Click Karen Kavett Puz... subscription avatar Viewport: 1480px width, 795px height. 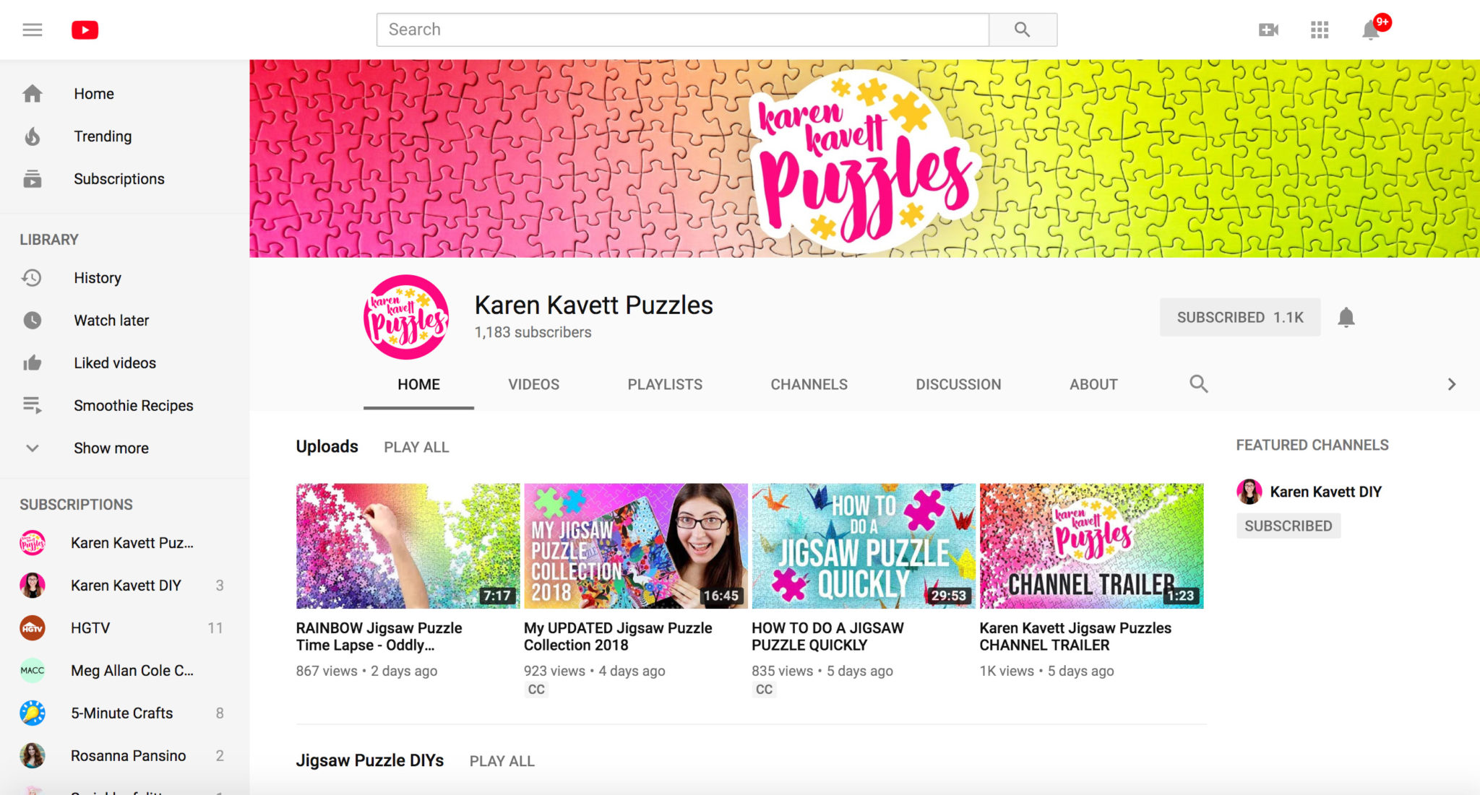coord(33,543)
